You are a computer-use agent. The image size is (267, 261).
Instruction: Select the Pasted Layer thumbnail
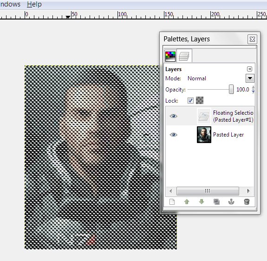[204, 135]
